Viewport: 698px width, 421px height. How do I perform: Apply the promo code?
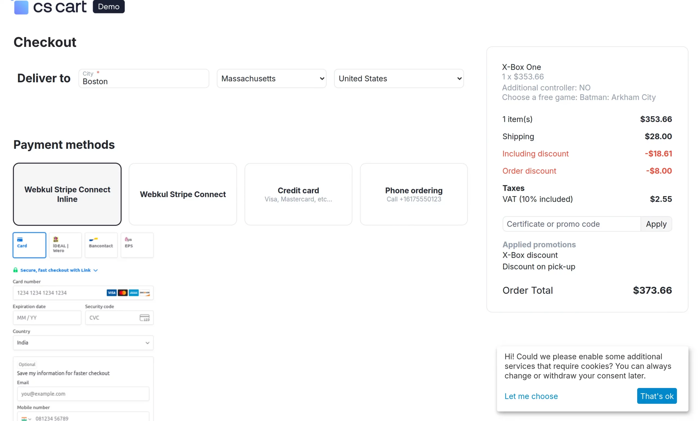[656, 224]
